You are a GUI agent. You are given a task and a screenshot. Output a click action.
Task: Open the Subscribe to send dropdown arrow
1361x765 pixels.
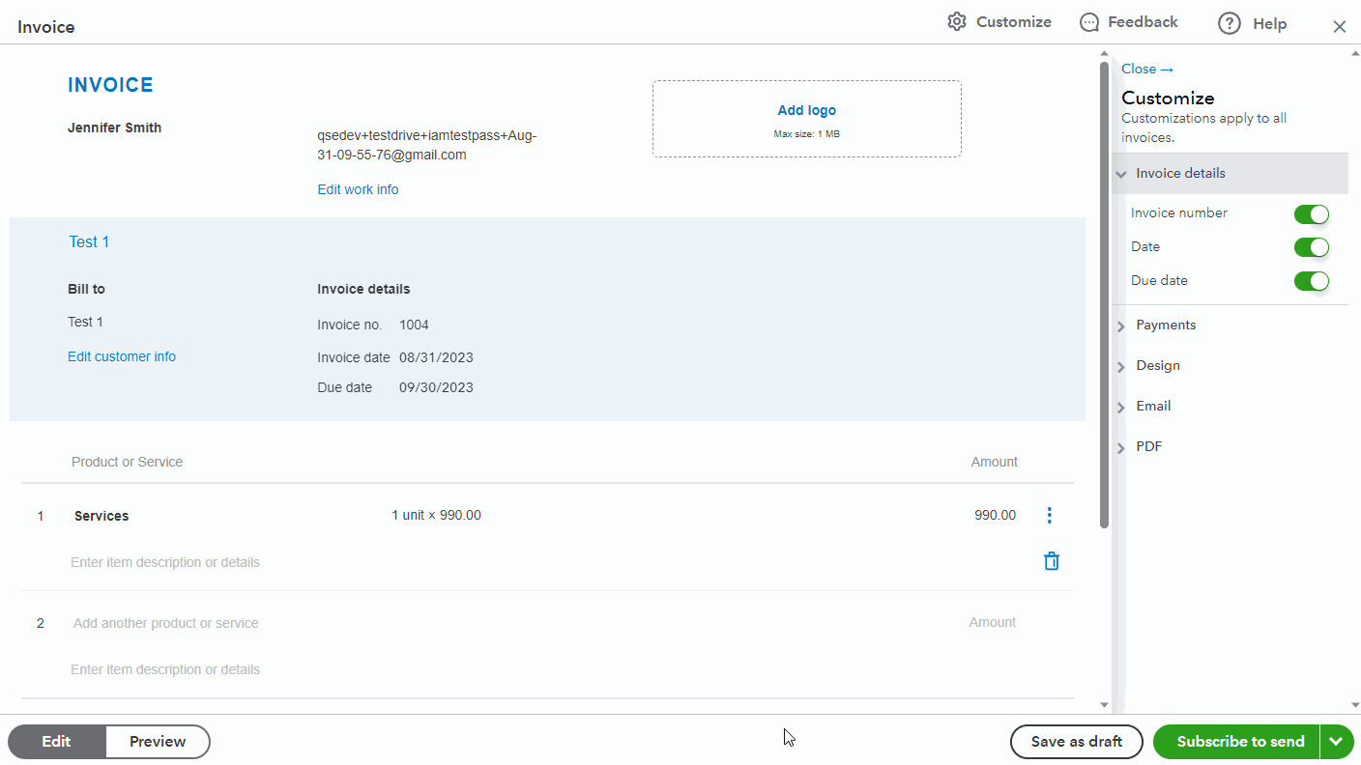coord(1336,742)
